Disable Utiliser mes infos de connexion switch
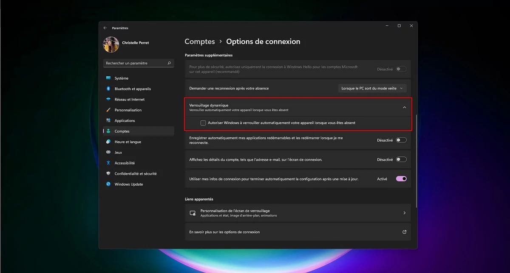The height and width of the screenshot is (273, 510). pos(401,179)
